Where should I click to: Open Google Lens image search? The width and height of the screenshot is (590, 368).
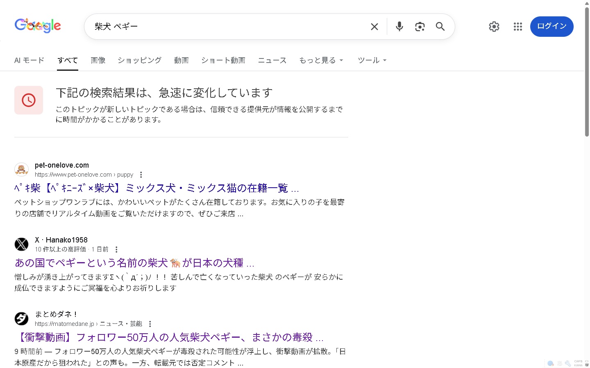pos(420,27)
